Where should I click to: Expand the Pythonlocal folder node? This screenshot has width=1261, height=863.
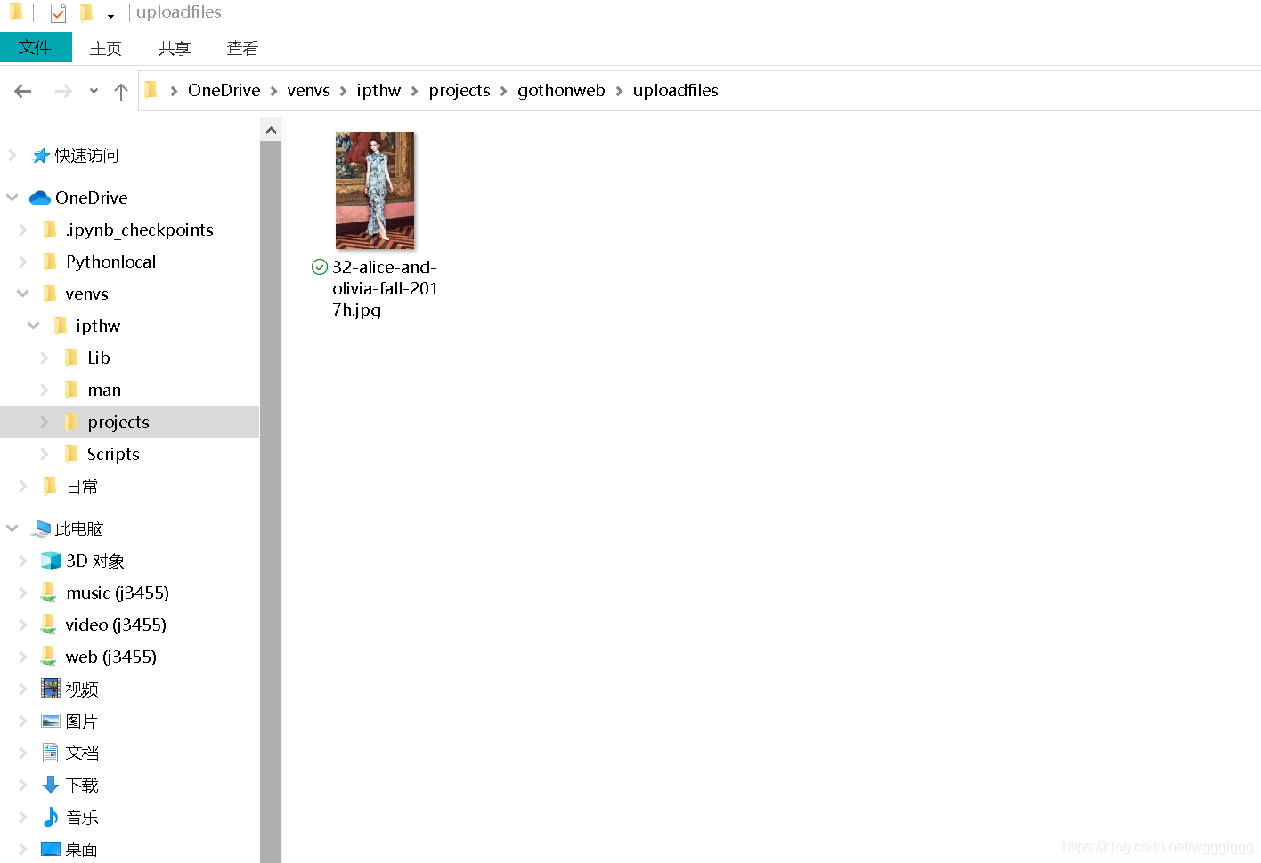tap(23, 262)
